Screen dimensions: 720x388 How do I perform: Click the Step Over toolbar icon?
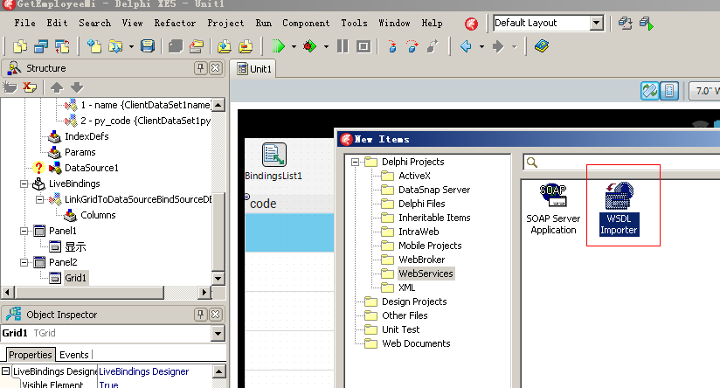click(x=412, y=46)
